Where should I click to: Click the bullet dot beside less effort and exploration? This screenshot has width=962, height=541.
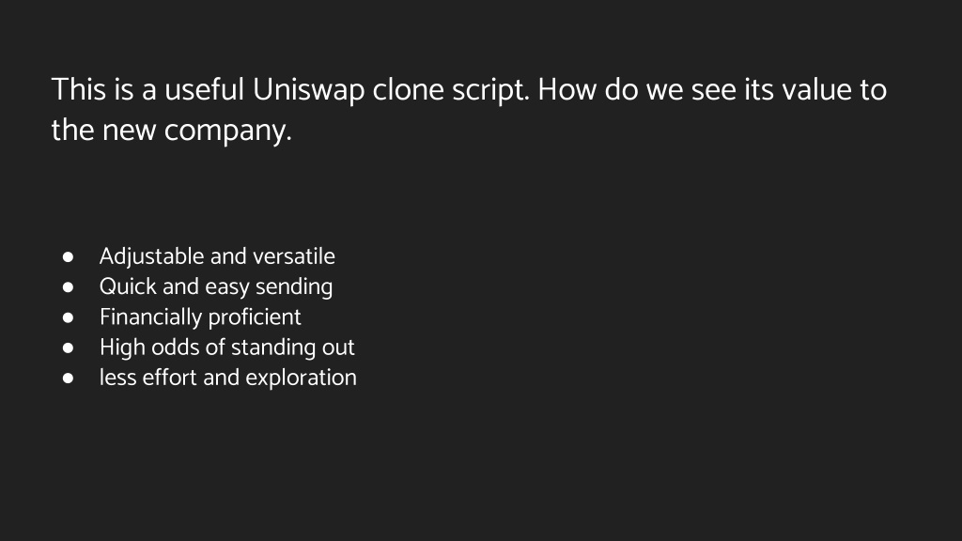[68, 378]
